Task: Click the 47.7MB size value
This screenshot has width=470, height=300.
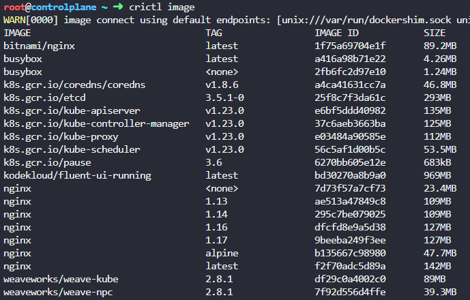Action: click(440, 253)
